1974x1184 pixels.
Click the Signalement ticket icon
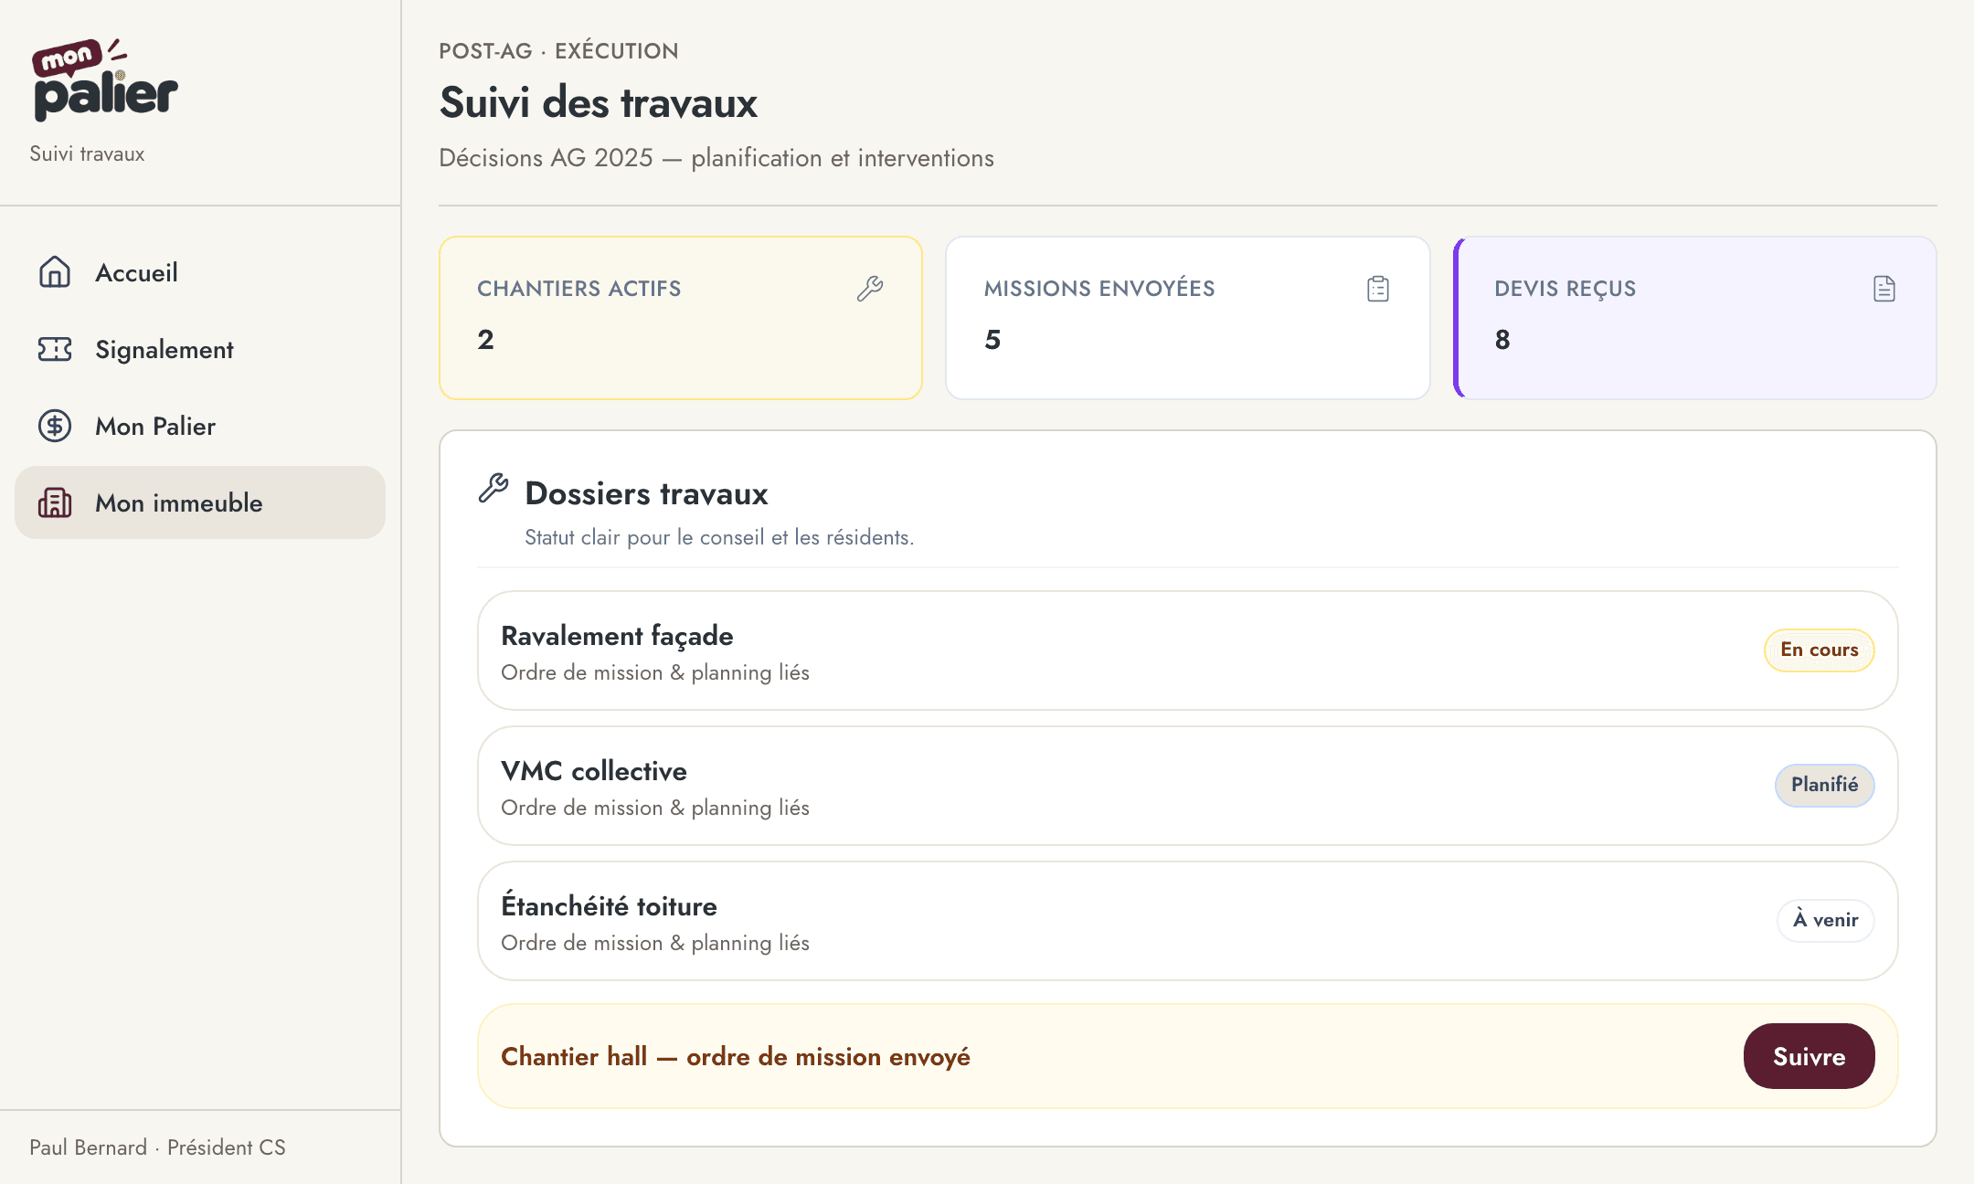[55, 349]
